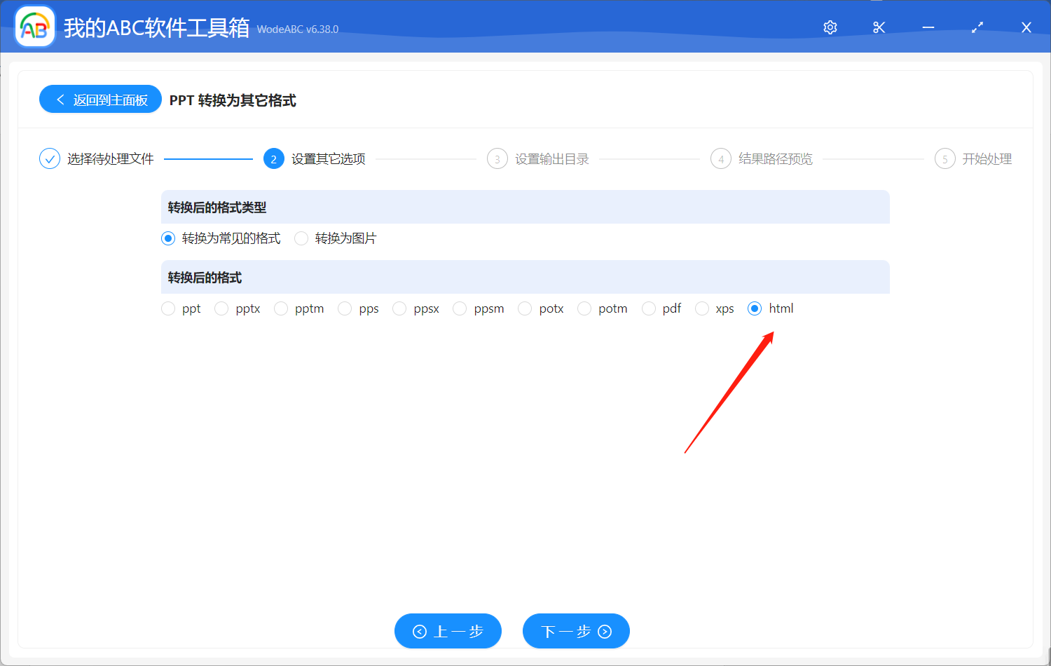Choose 转换为图片 conversion type
1051x666 pixels.
301,238
